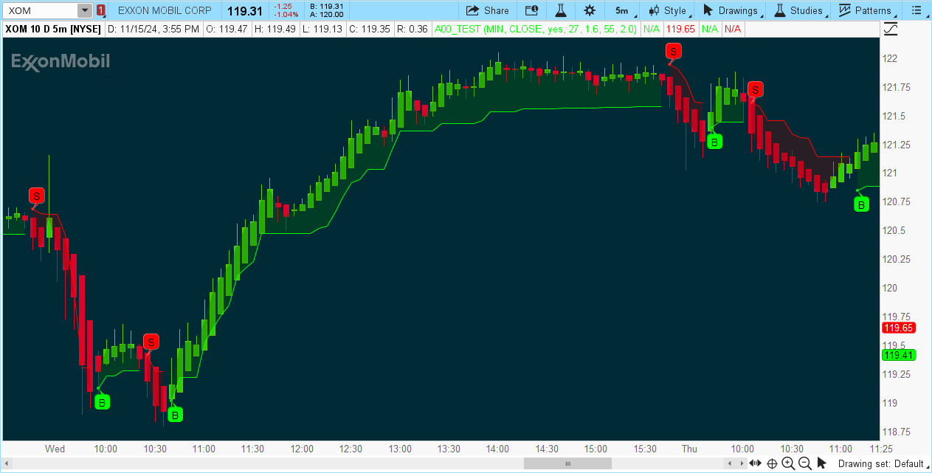The image size is (932, 473).
Task: Click the zoom out magnifier
Action: click(805, 463)
